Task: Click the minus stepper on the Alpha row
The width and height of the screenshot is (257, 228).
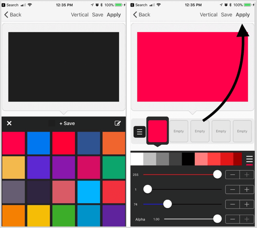Action: [x=233, y=219]
